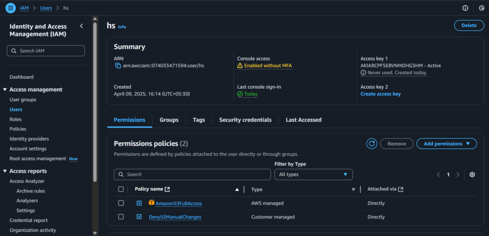Open the Last Accessed tab
Screen dimensions: 489x236
[303, 120]
